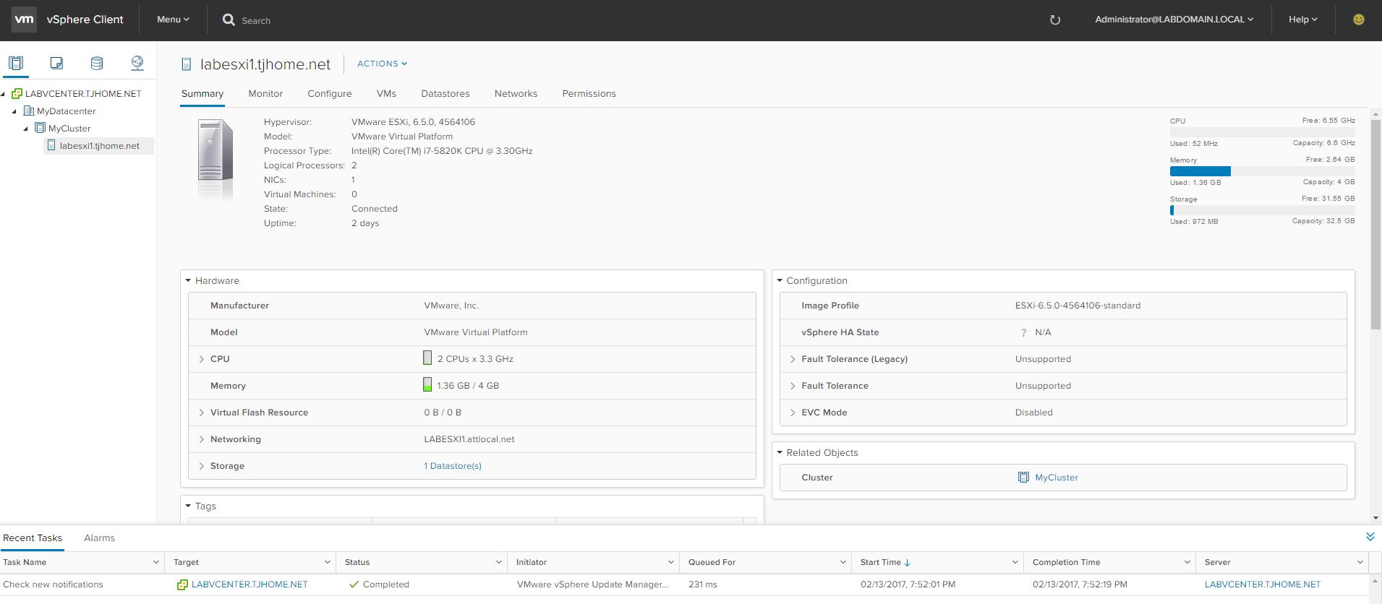Collapse the MyDatacenter tree node
Screen dimensions: 1382x604
click(14, 111)
